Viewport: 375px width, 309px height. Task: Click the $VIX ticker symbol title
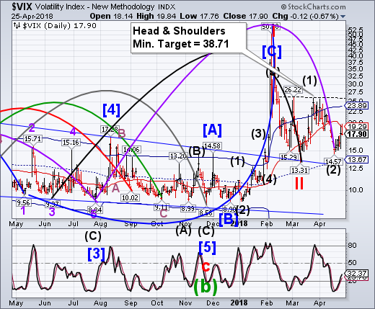pos(22,6)
